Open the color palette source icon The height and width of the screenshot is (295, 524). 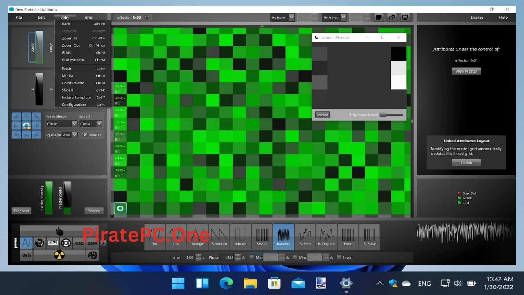(x=93, y=255)
